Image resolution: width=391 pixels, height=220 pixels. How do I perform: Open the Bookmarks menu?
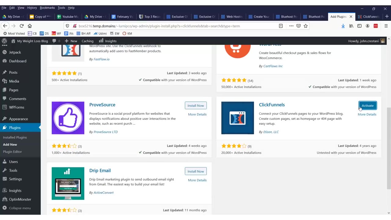(47, 8)
